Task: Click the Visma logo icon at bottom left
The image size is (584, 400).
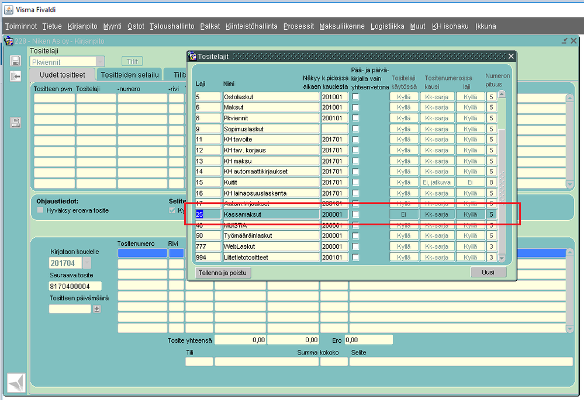Action: pos(16,382)
